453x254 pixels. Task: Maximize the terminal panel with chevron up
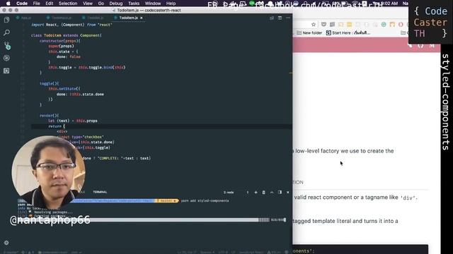point(272,193)
